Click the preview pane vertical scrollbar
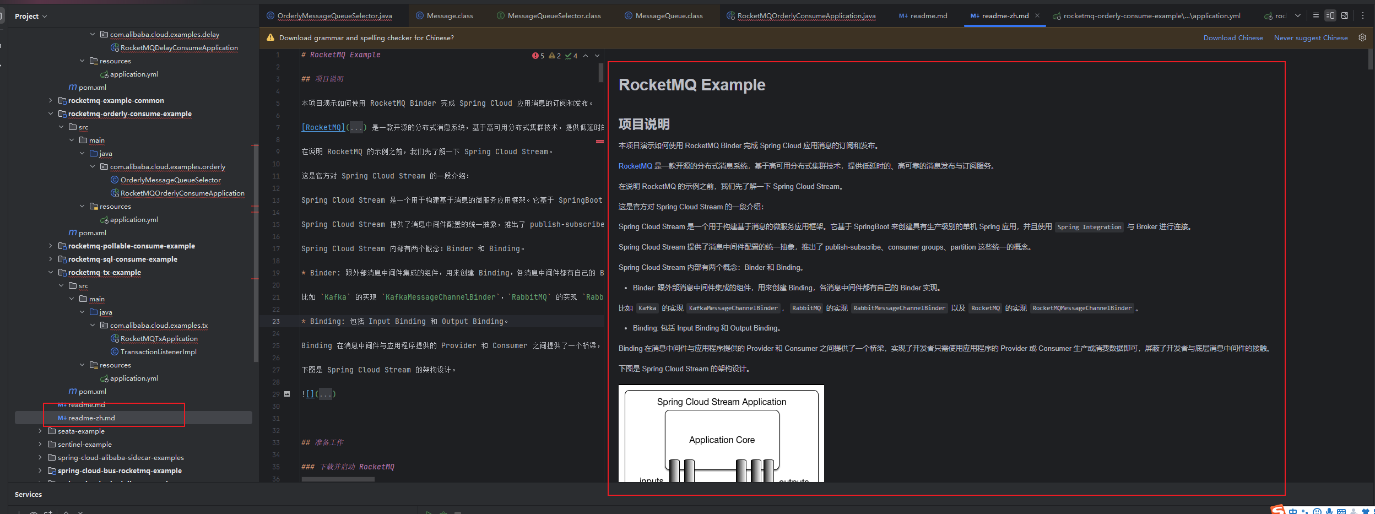 click(1371, 59)
